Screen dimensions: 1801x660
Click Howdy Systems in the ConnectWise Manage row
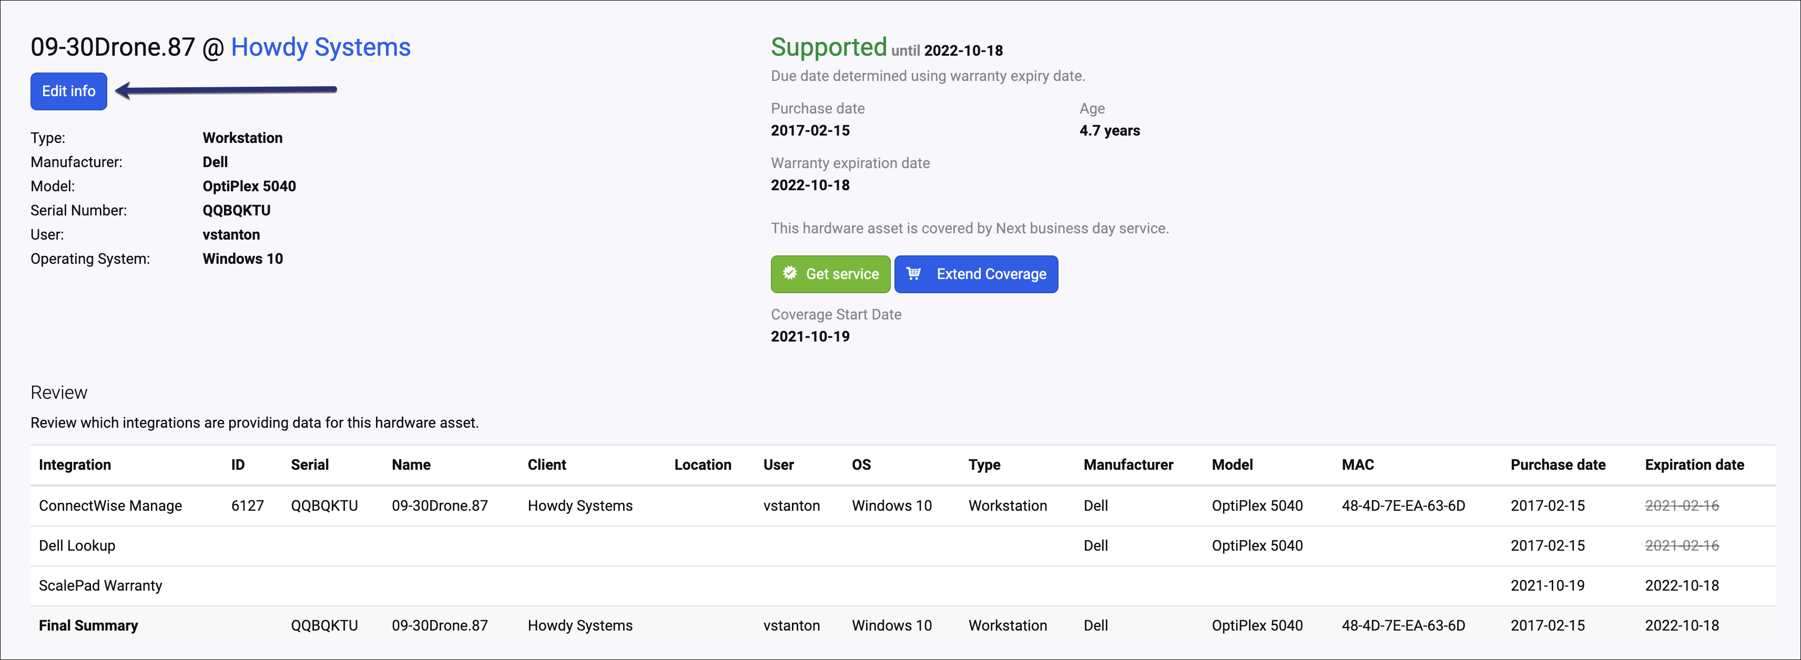pos(579,506)
